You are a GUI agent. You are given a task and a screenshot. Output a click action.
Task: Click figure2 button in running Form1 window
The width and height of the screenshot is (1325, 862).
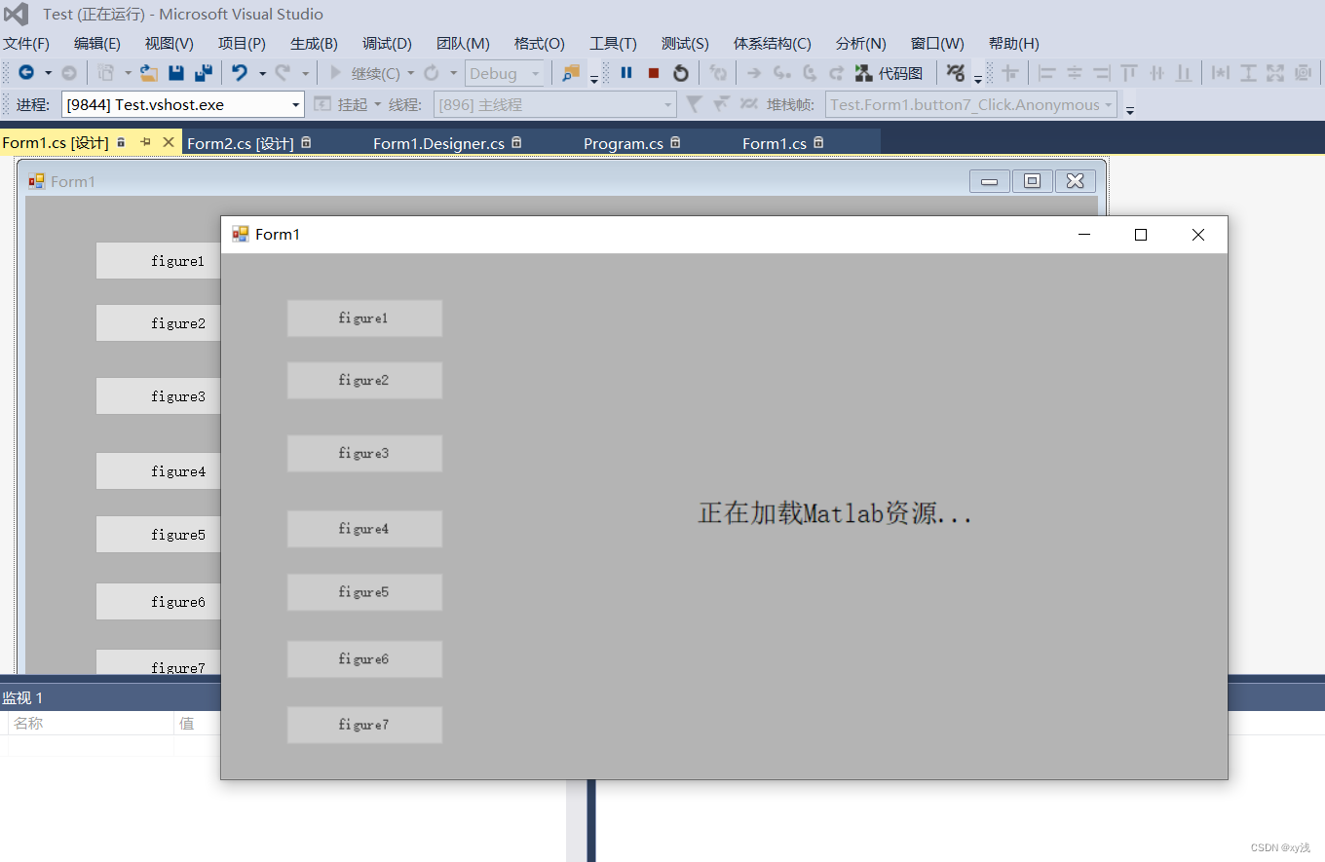pyautogui.click(x=364, y=381)
